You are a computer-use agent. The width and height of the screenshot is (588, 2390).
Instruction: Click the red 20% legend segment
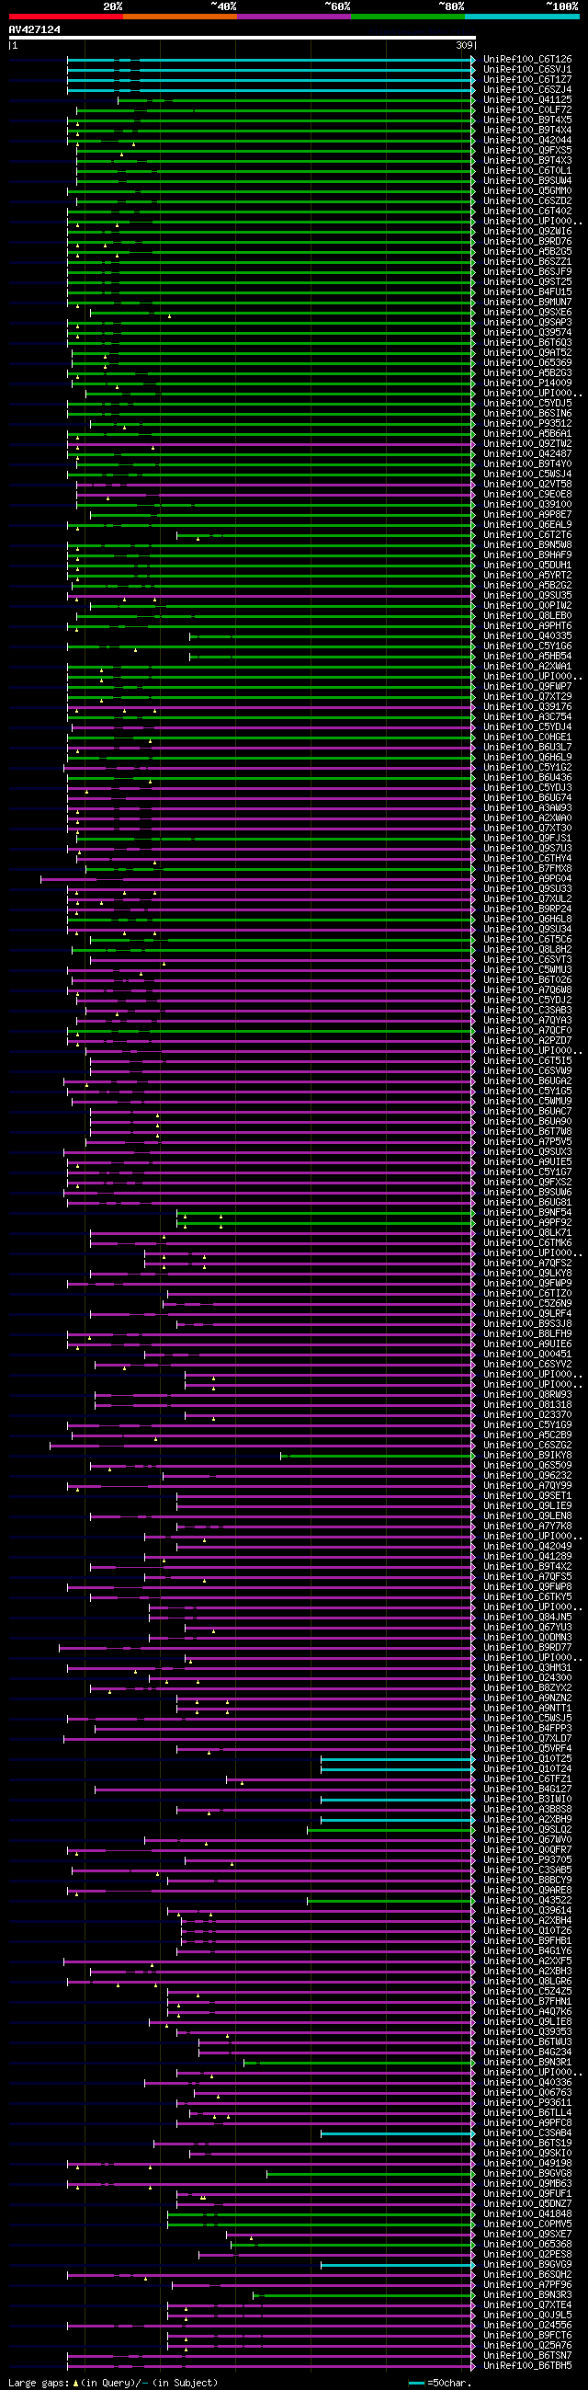pyautogui.click(x=66, y=16)
